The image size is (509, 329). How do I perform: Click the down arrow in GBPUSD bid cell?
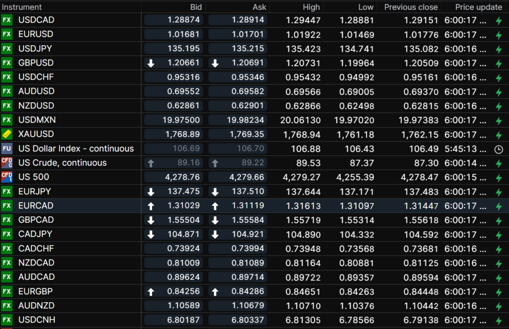[x=151, y=63]
